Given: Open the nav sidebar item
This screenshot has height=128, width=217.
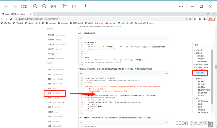Looking at the screenshot, I should coord(54,98).
